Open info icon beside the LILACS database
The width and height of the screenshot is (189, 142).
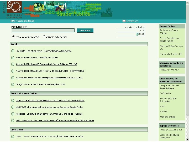tap(13, 100)
